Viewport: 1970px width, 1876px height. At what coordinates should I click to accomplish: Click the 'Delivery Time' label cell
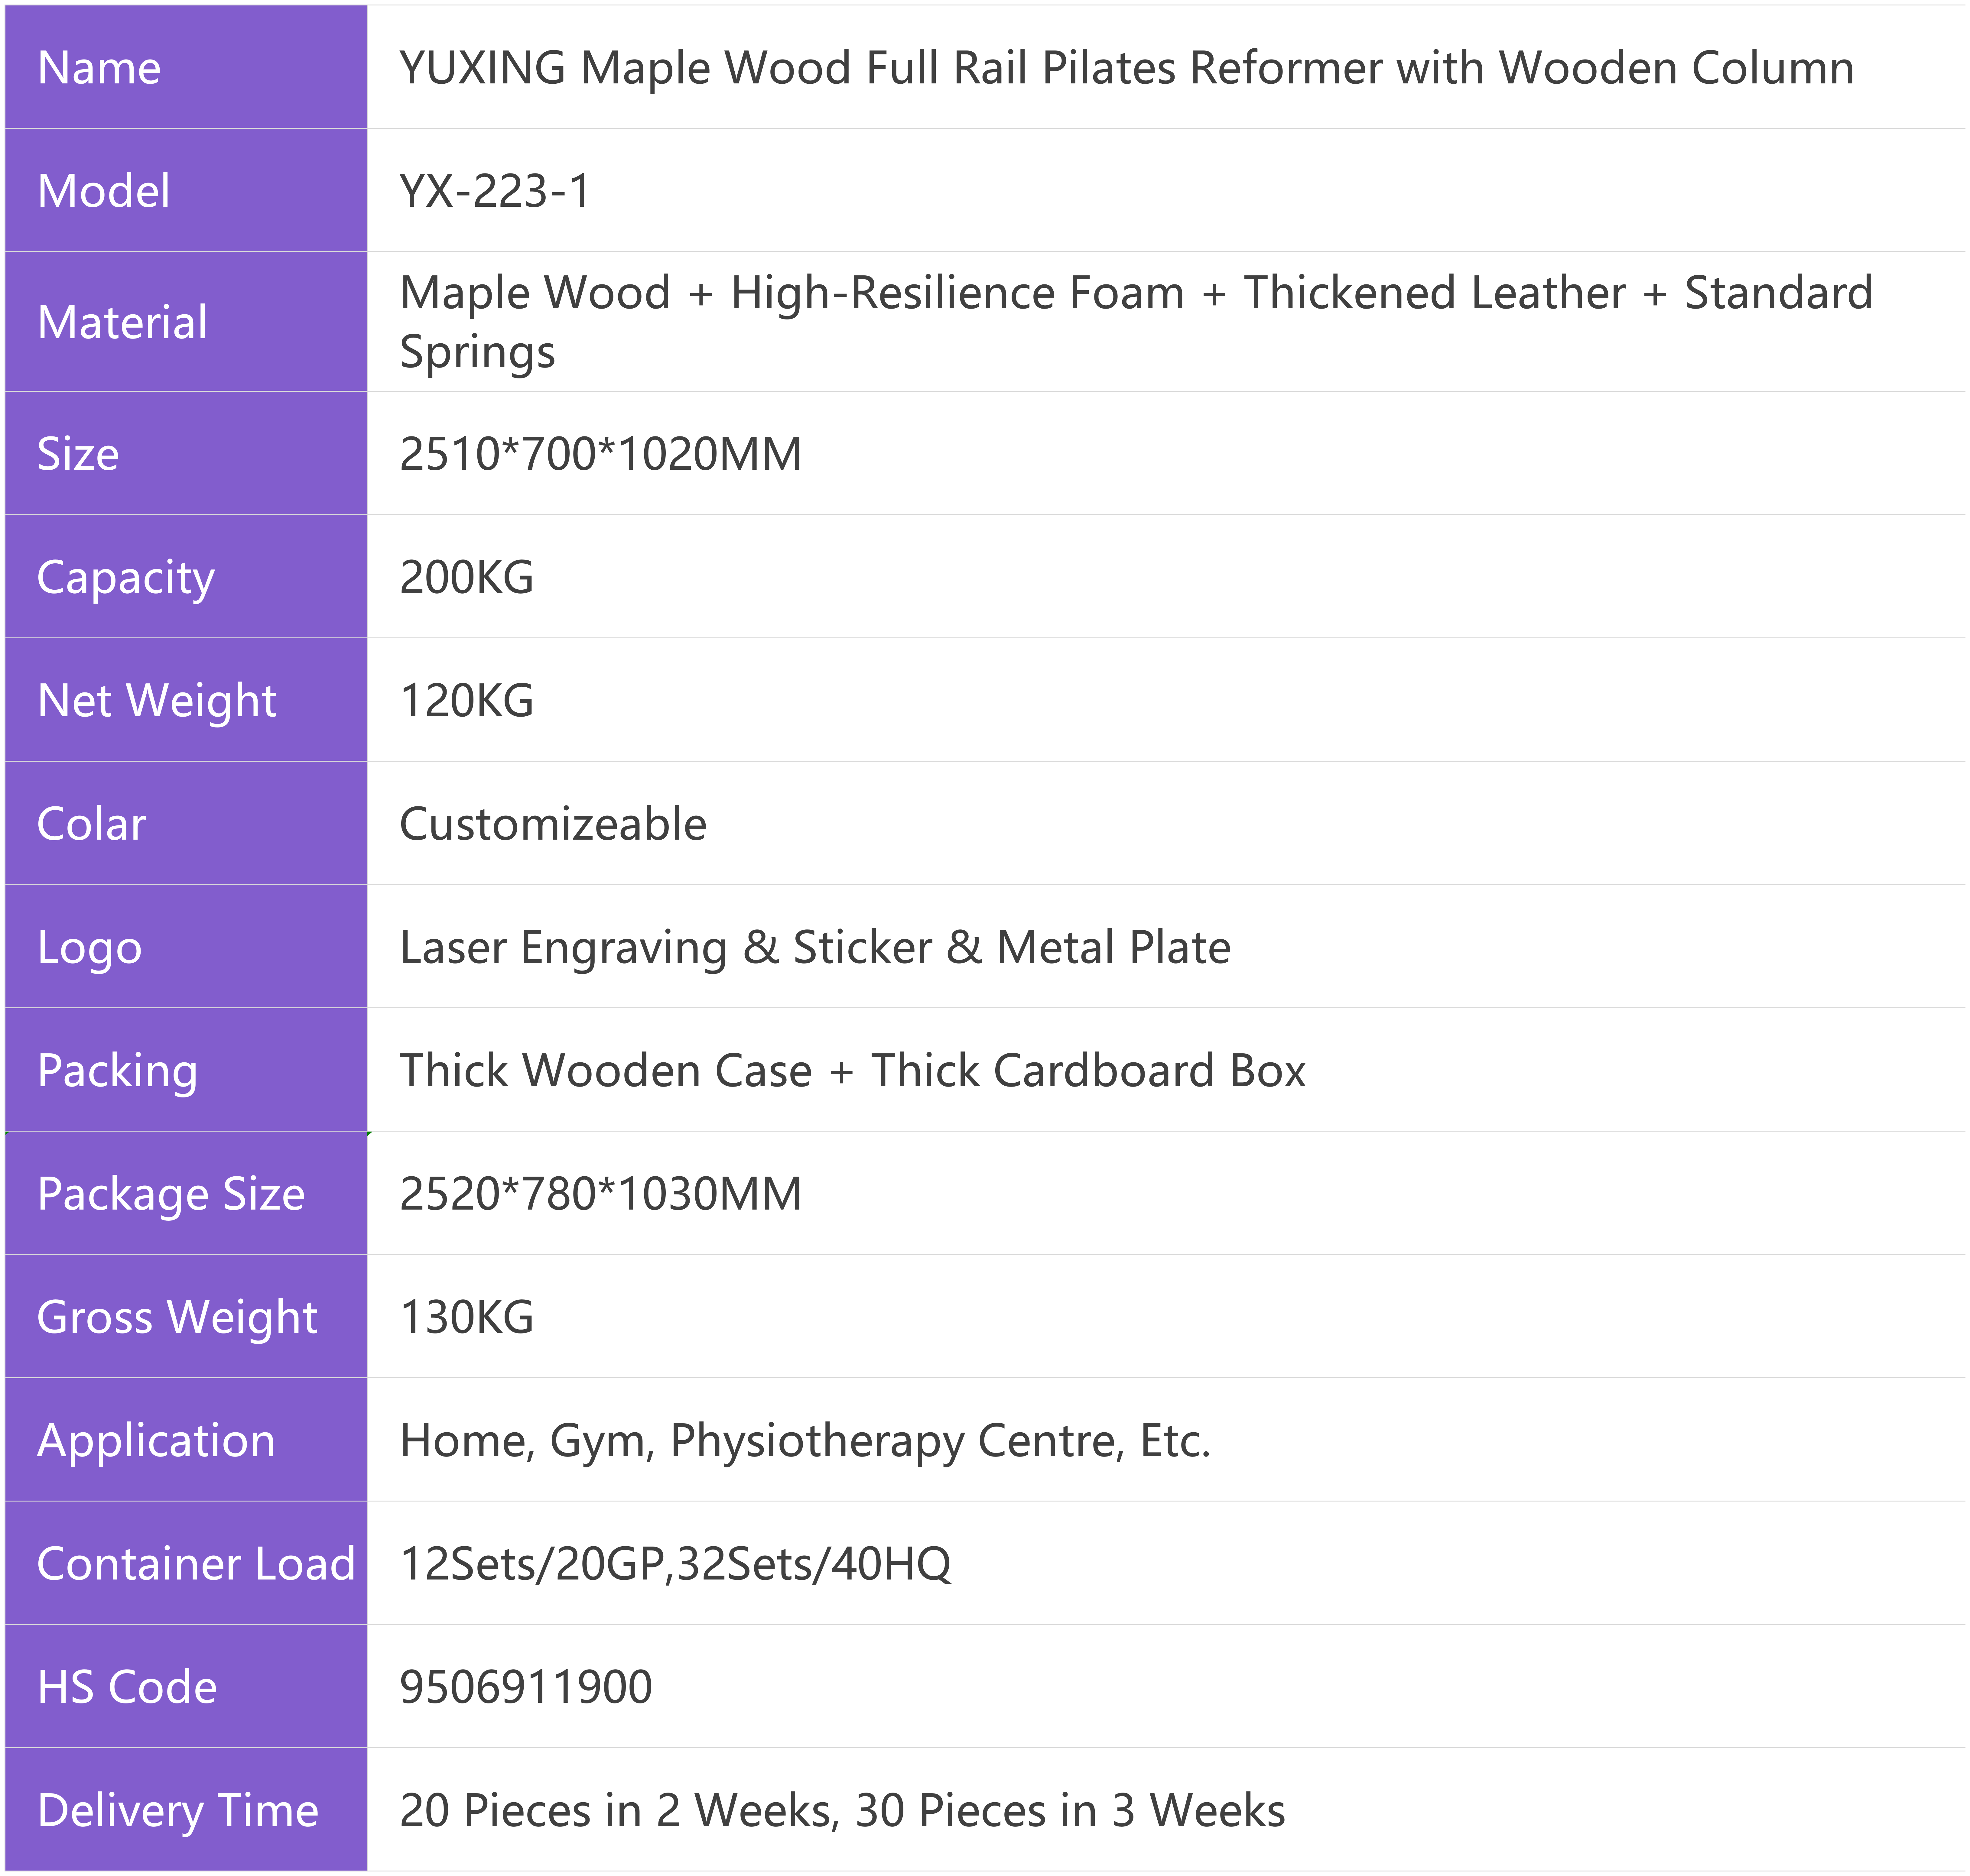(x=186, y=1809)
